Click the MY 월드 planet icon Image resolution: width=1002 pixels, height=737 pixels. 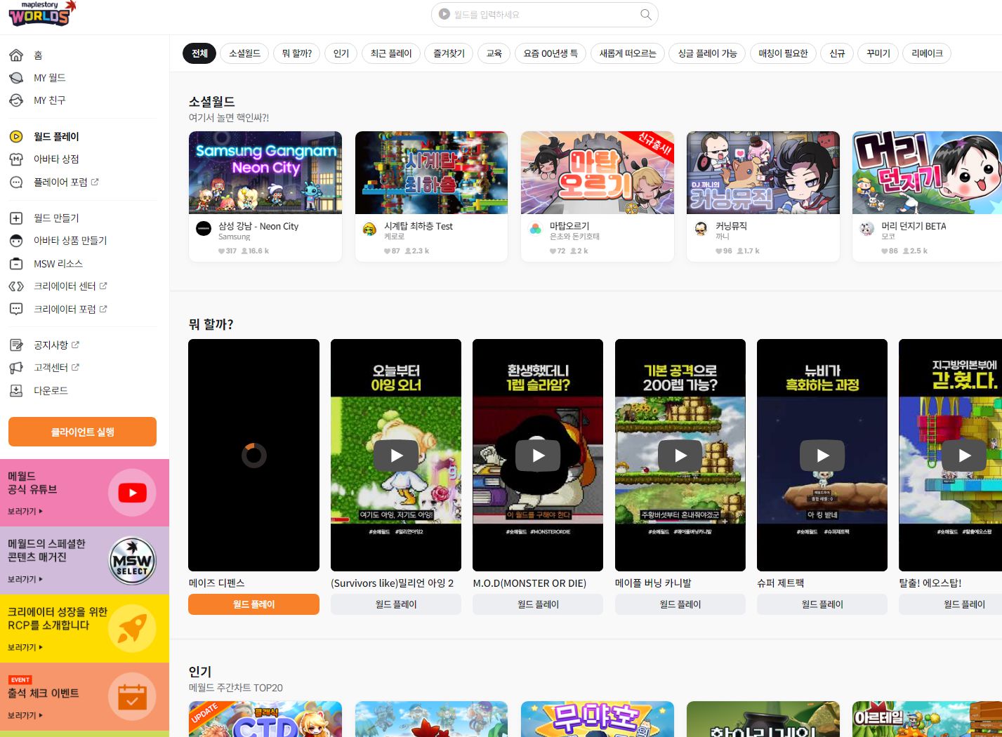click(16, 77)
